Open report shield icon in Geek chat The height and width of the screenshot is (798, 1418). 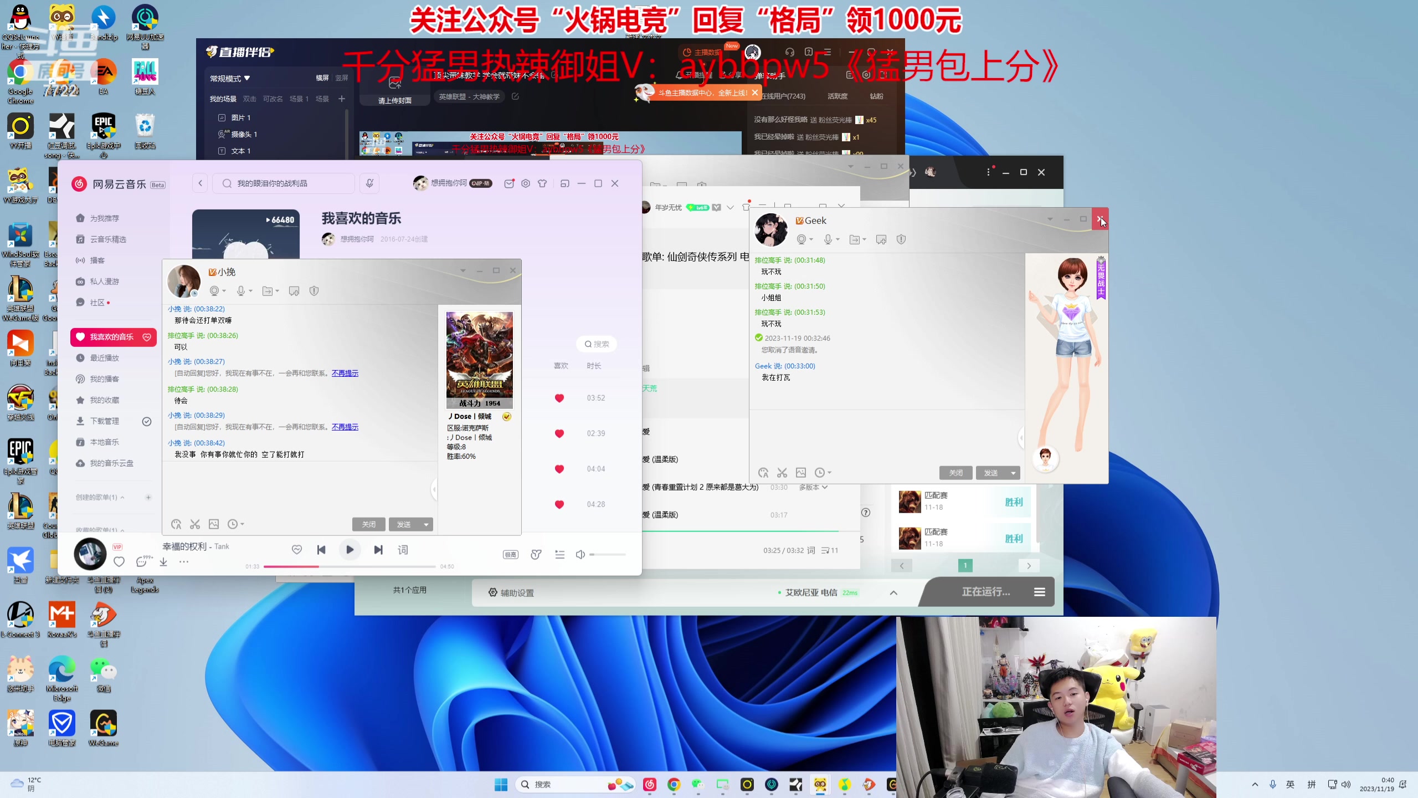click(901, 239)
